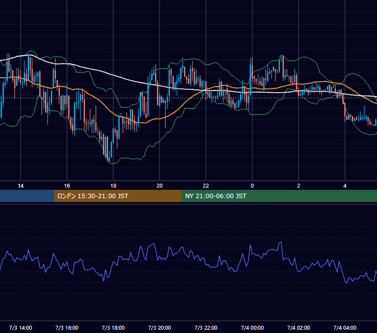
Task: Click the ロンドン 15:30-21:00 JST session bar
Action: coord(118,196)
